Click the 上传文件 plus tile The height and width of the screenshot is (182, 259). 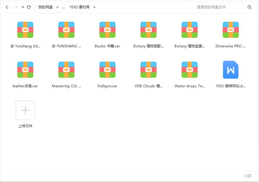(25, 110)
